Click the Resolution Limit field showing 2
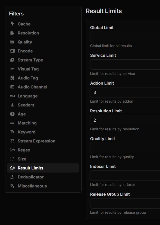The width and height of the screenshot is (160, 225). pyautogui.click(x=125, y=120)
